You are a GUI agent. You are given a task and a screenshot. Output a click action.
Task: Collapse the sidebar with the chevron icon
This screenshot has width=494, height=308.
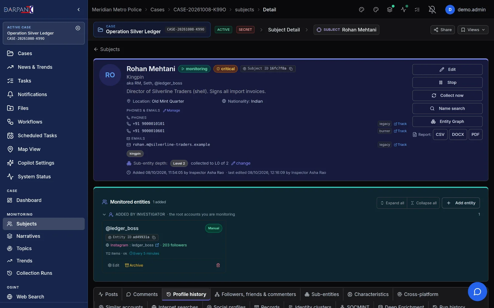click(x=79, y=10)
